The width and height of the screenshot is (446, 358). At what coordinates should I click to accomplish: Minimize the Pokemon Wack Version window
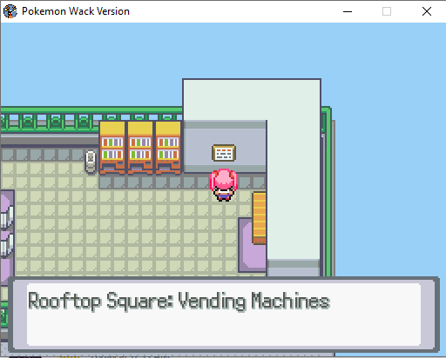(x=348, y=11)
